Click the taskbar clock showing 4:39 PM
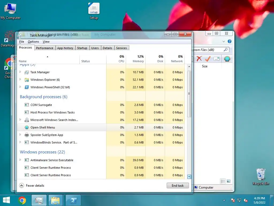Viewport: 274px width, 206px height. pos(260,200)
